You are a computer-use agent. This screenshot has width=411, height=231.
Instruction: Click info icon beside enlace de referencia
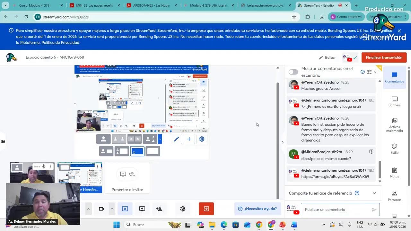tap(357, 193)
